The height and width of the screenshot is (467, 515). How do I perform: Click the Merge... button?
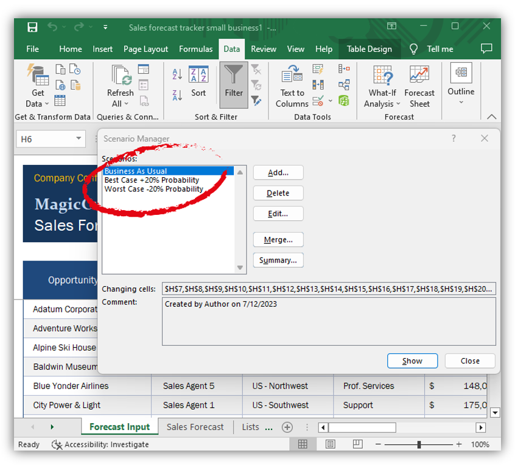point(278,240)
